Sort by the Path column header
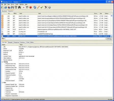This screenshot has width=114, height=101. 39,13
